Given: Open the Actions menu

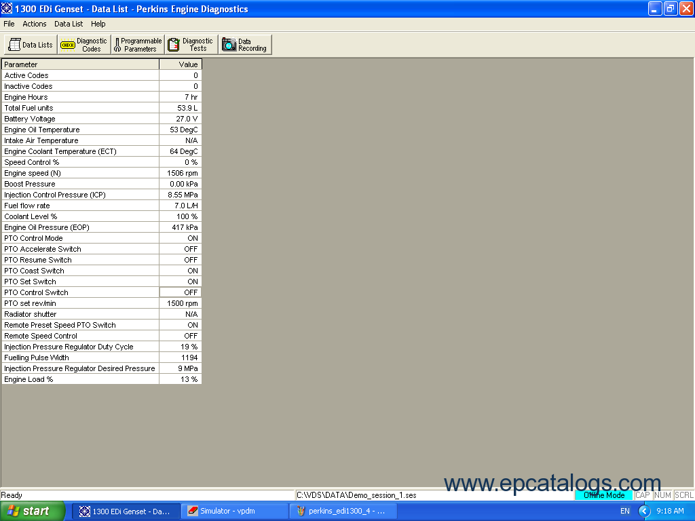Looking at the screenshot, I should pyautogui.click(x=35, y=24).
